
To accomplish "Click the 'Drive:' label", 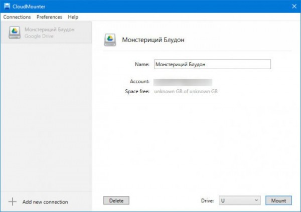I will pos(207,200).
